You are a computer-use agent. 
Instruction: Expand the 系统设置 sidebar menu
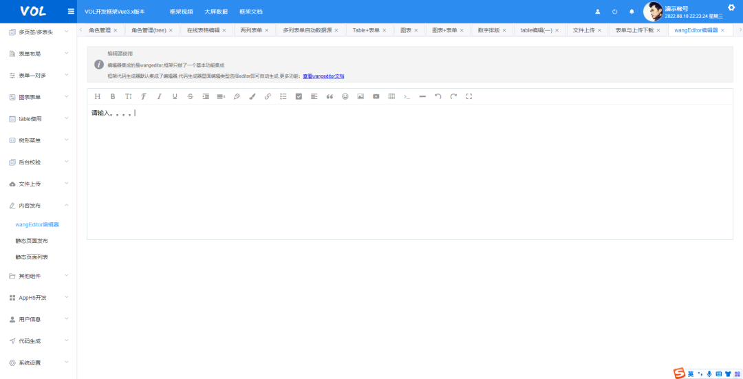[x=39, y=363]
